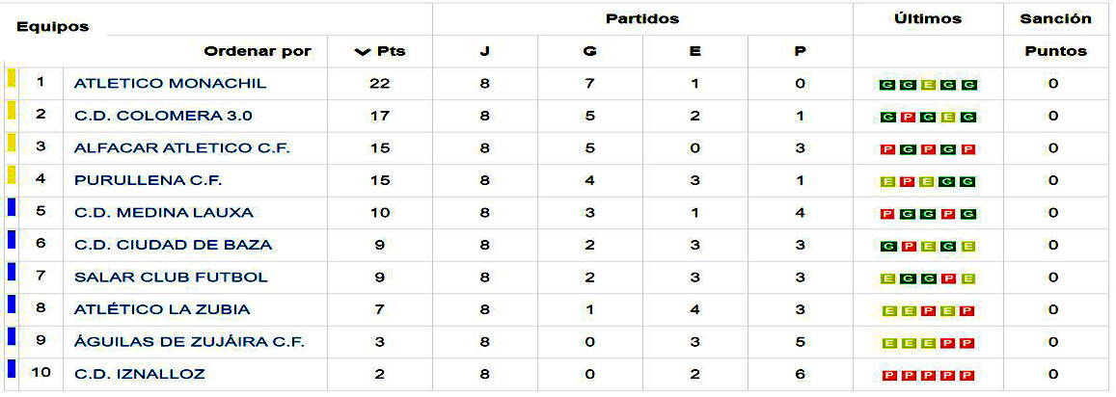Open the C.D. MEDINA LAUXA team page
Viewport: 1116px width, 397px height.
(164, 213)
